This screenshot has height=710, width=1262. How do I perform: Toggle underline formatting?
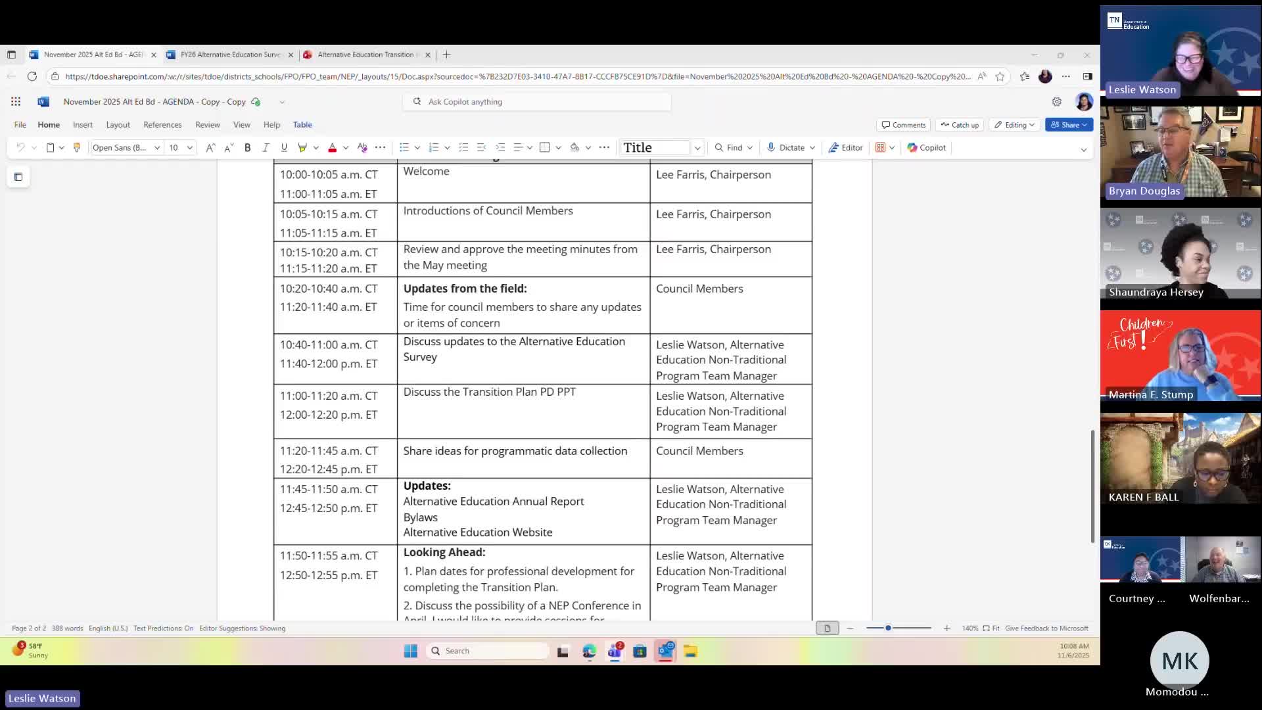[284, 147]
